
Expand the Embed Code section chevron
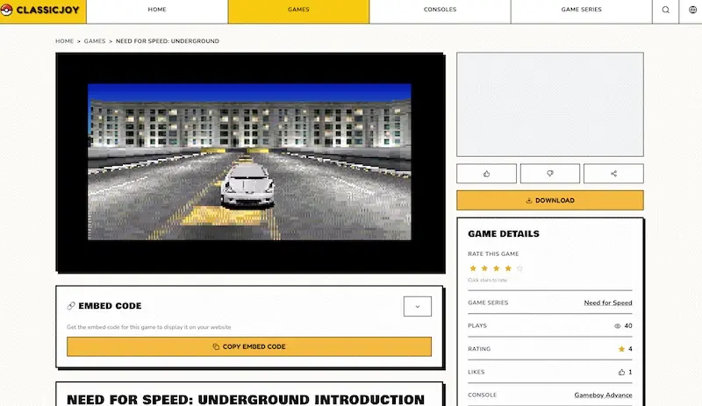click(418, 307)
